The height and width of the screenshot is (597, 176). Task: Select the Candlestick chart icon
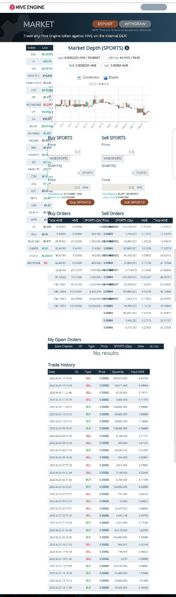(80, 77)
